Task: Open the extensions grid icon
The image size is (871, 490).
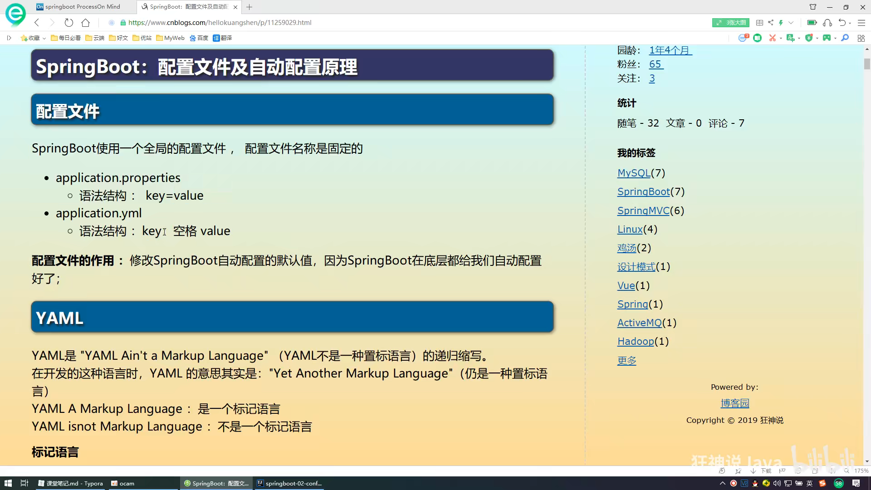Action: [861, 38]
